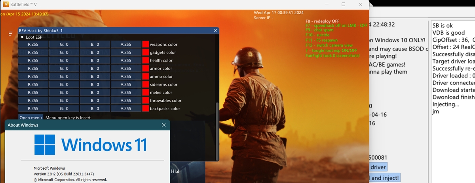This screenshot has height=183, width=475.
Task: Pick the melee color swatch
Action: (145, 92)
